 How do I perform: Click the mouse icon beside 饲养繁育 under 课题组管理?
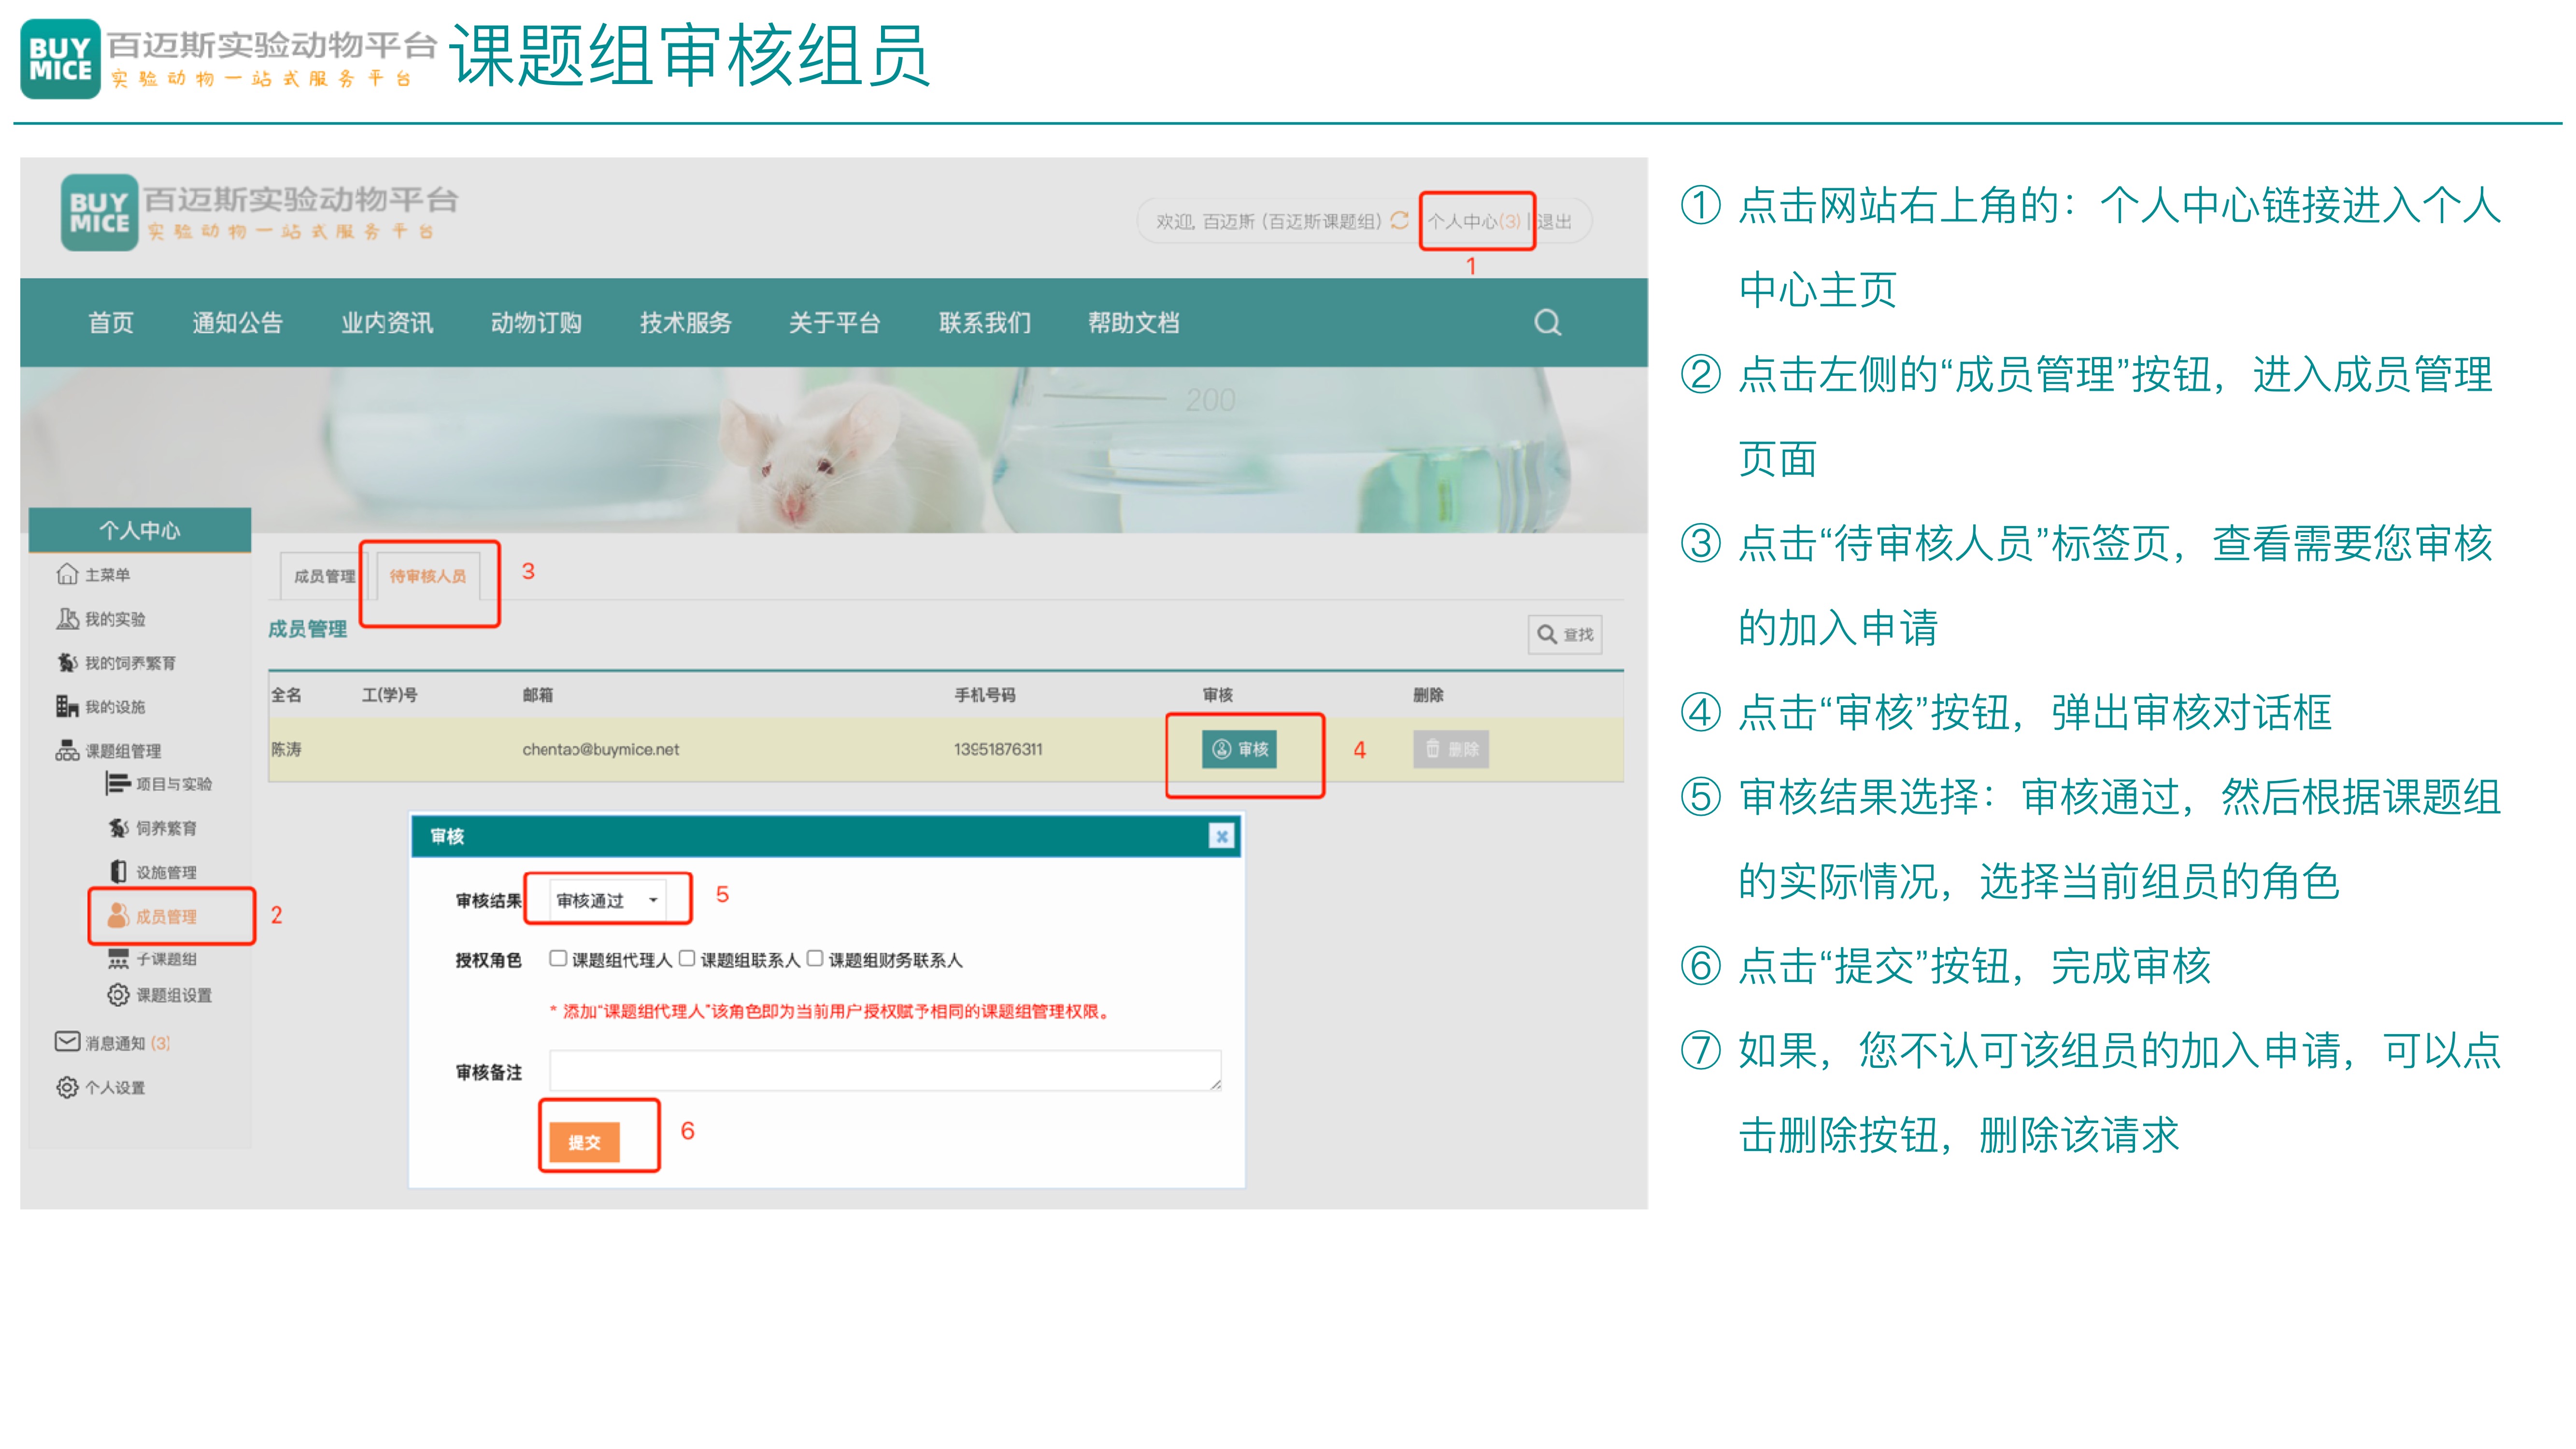[118, 827]
